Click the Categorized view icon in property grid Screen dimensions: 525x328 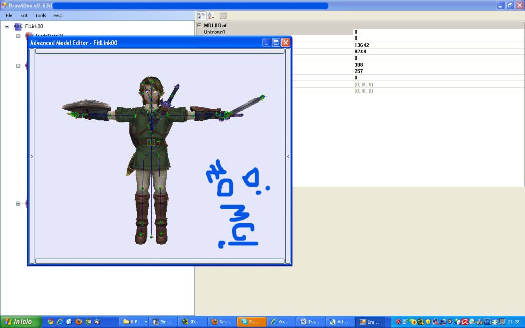[x=201, y=16]
